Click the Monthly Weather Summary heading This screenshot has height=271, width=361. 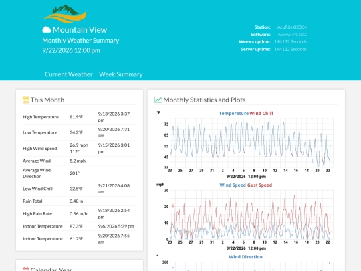click(x=81, y=41)
